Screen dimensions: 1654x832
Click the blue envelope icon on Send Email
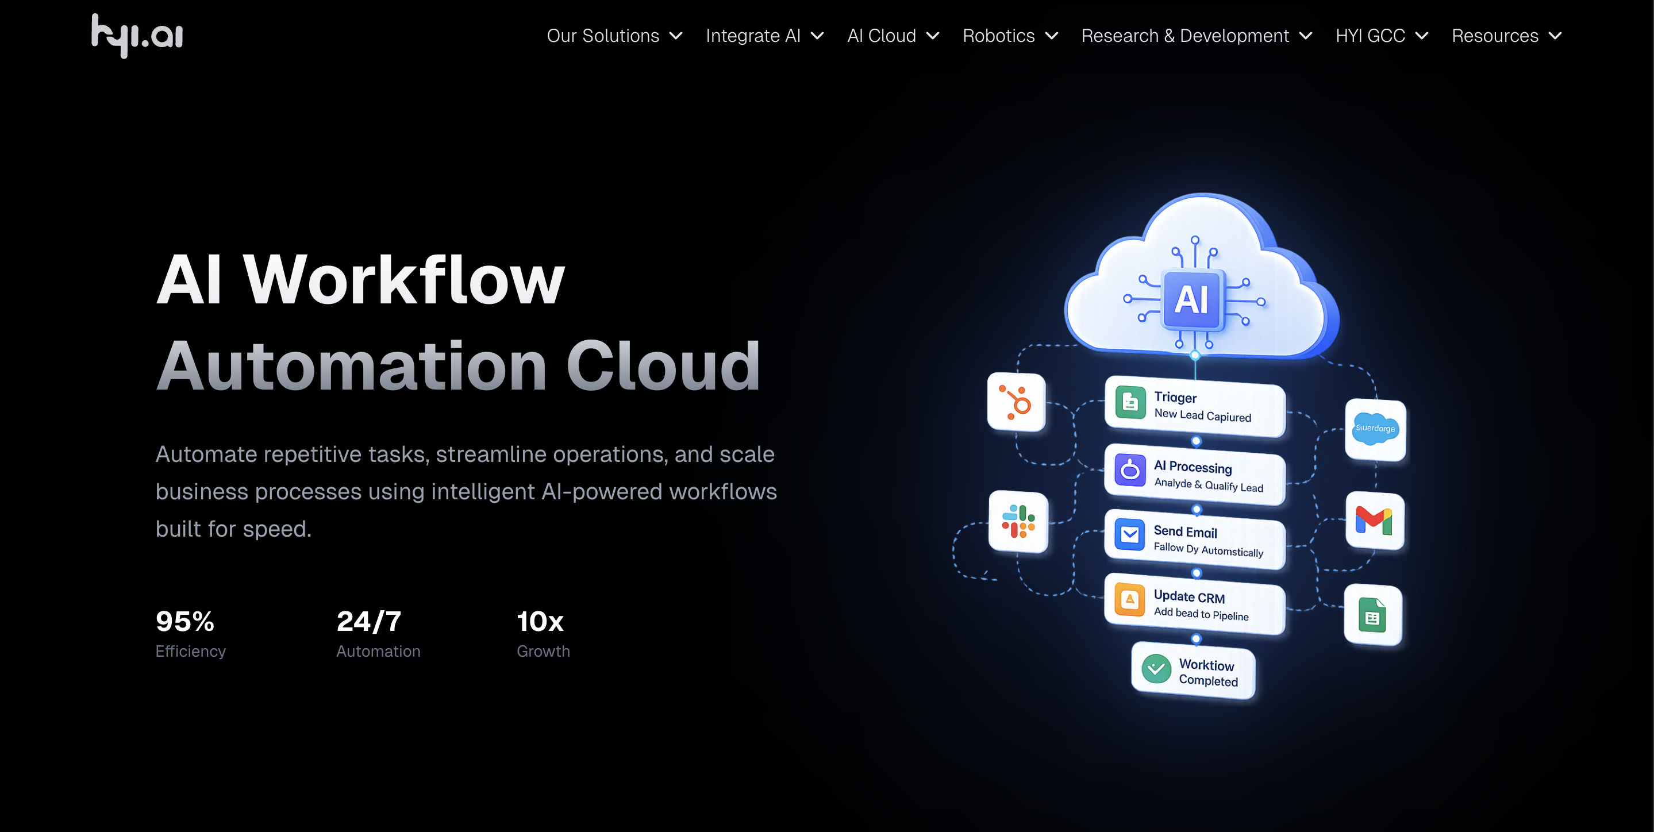pos(1129,536)
